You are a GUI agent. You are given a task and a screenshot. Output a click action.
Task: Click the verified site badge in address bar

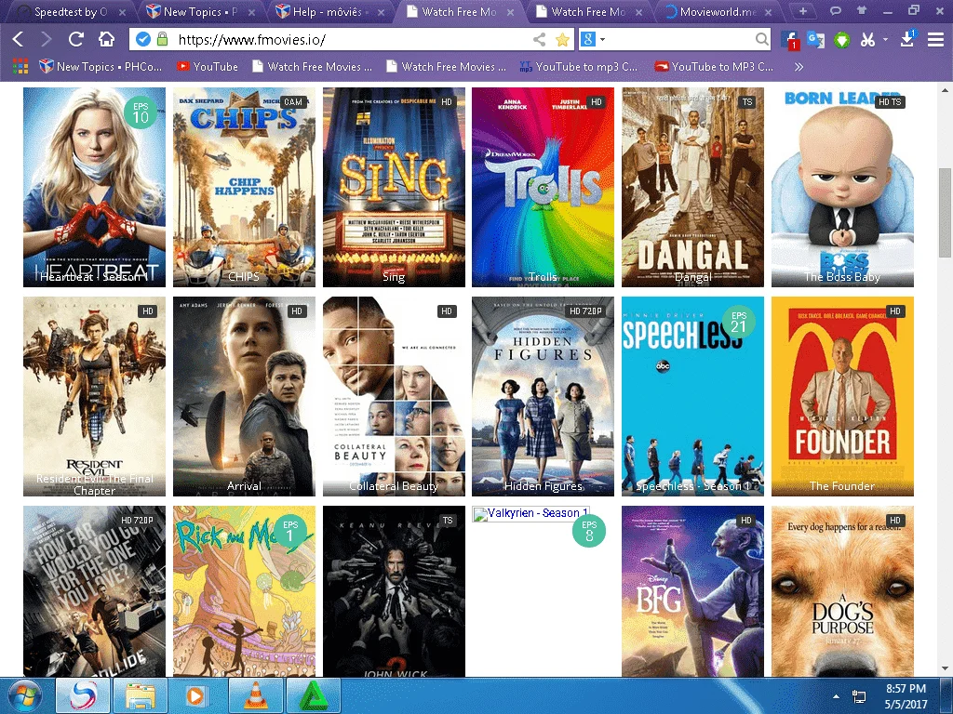[x=142, y=39]
